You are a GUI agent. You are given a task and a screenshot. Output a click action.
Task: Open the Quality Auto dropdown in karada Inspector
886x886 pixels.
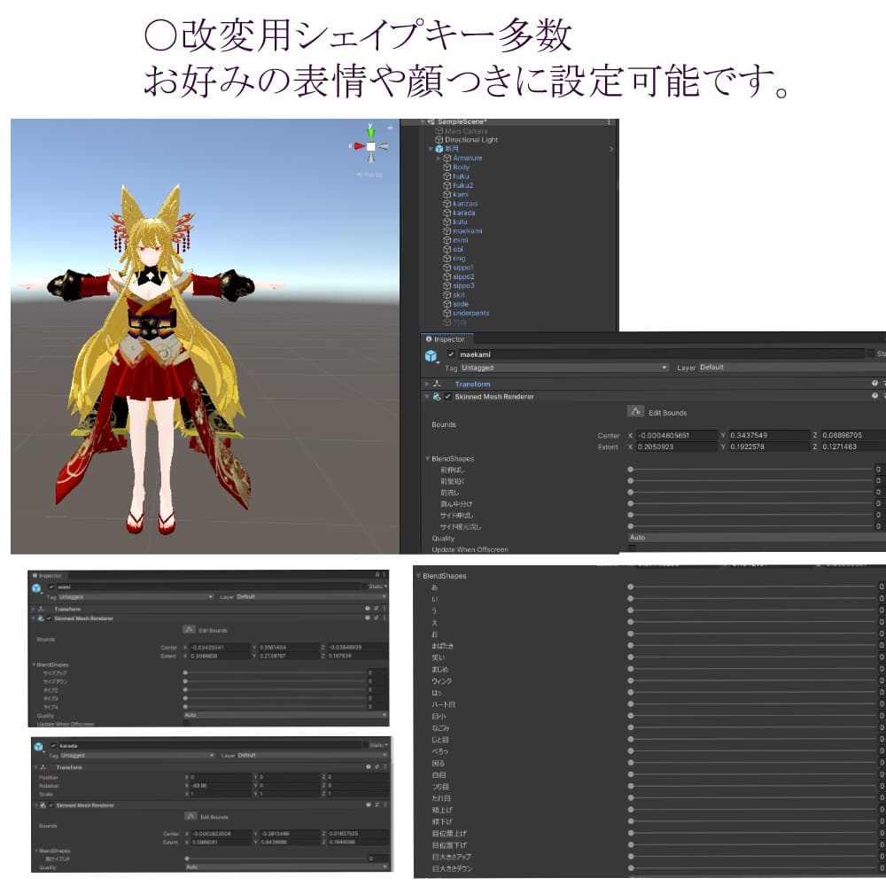286,867
